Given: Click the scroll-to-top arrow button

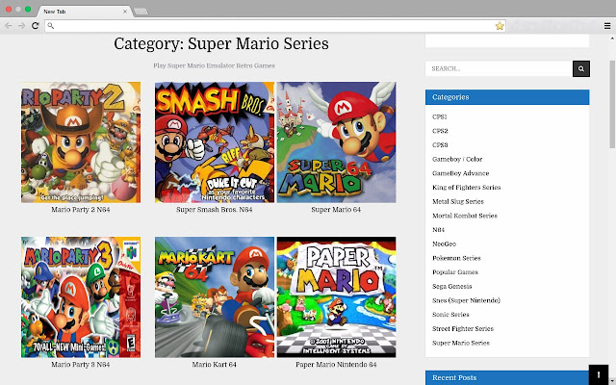Looking at the screenshot, I should tap(599, 374).
